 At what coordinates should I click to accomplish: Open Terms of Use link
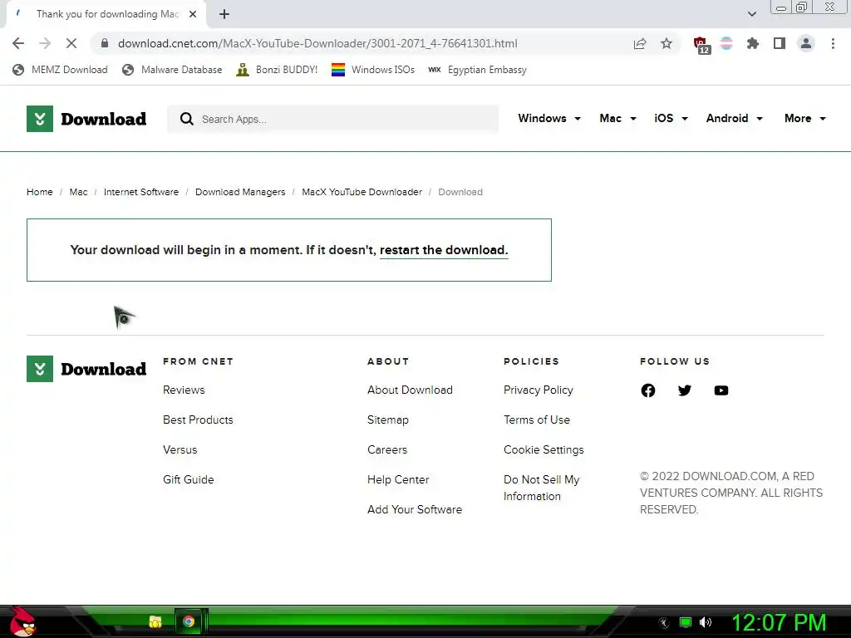pos(537,420)
